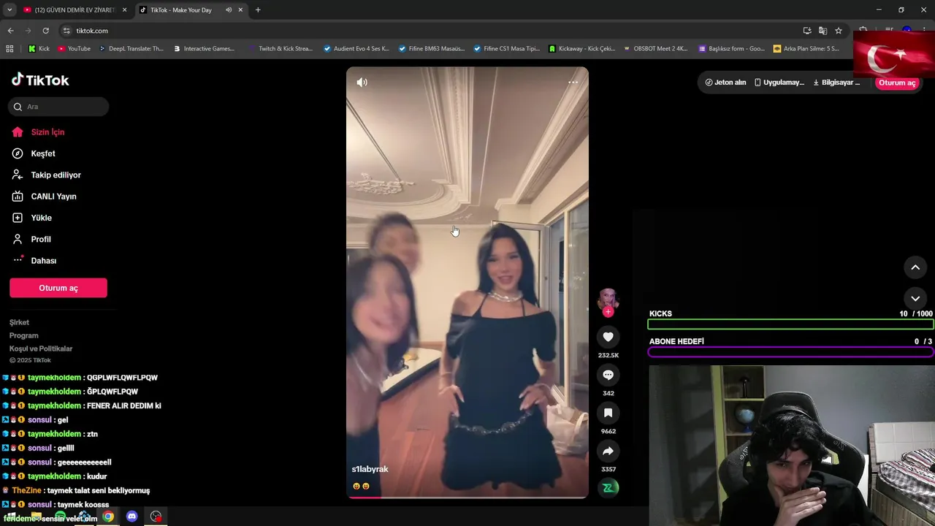Open Başlıksız form bookmark
The image size is (935, 526).
pyautogui.click(x=731, y=49)
